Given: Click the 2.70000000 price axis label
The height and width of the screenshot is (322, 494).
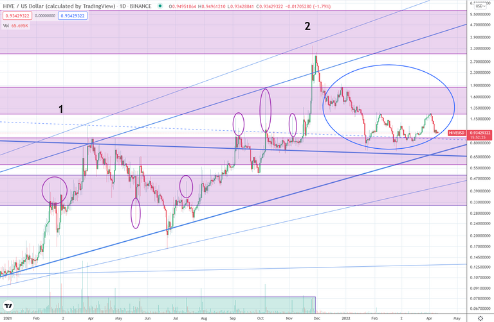Looking at the screenshot, I should pyautogui.click(x=480, y=62).
